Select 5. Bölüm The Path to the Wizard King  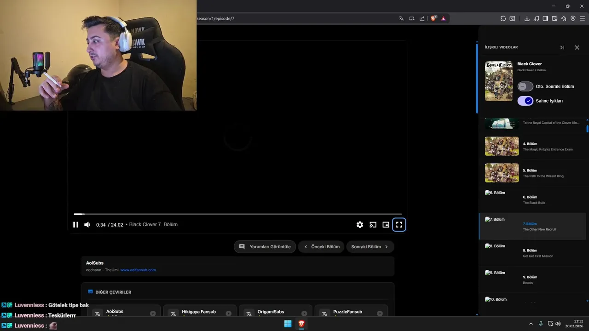tap(532, 173)
